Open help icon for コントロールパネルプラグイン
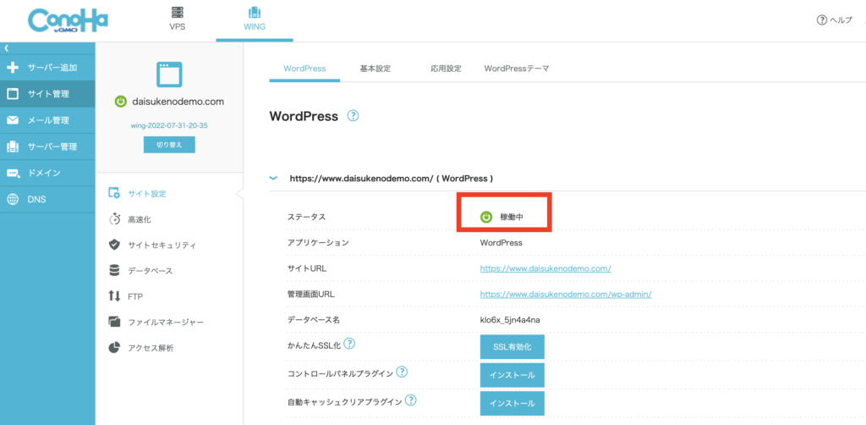Image resolution: width=866 pixels, height=425 pixels. tap(402, 372)
